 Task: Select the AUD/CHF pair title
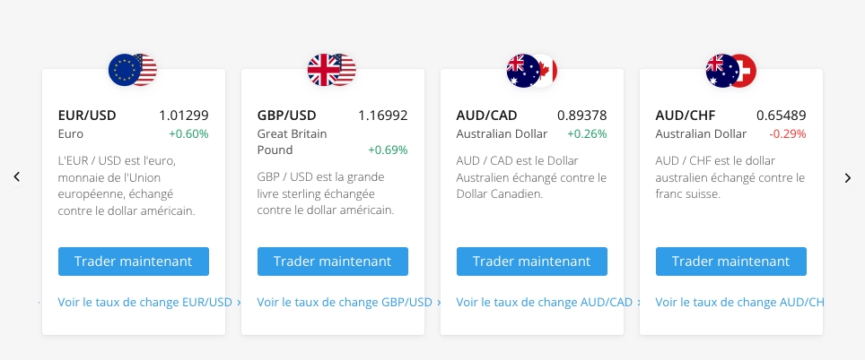coord(686,116)
